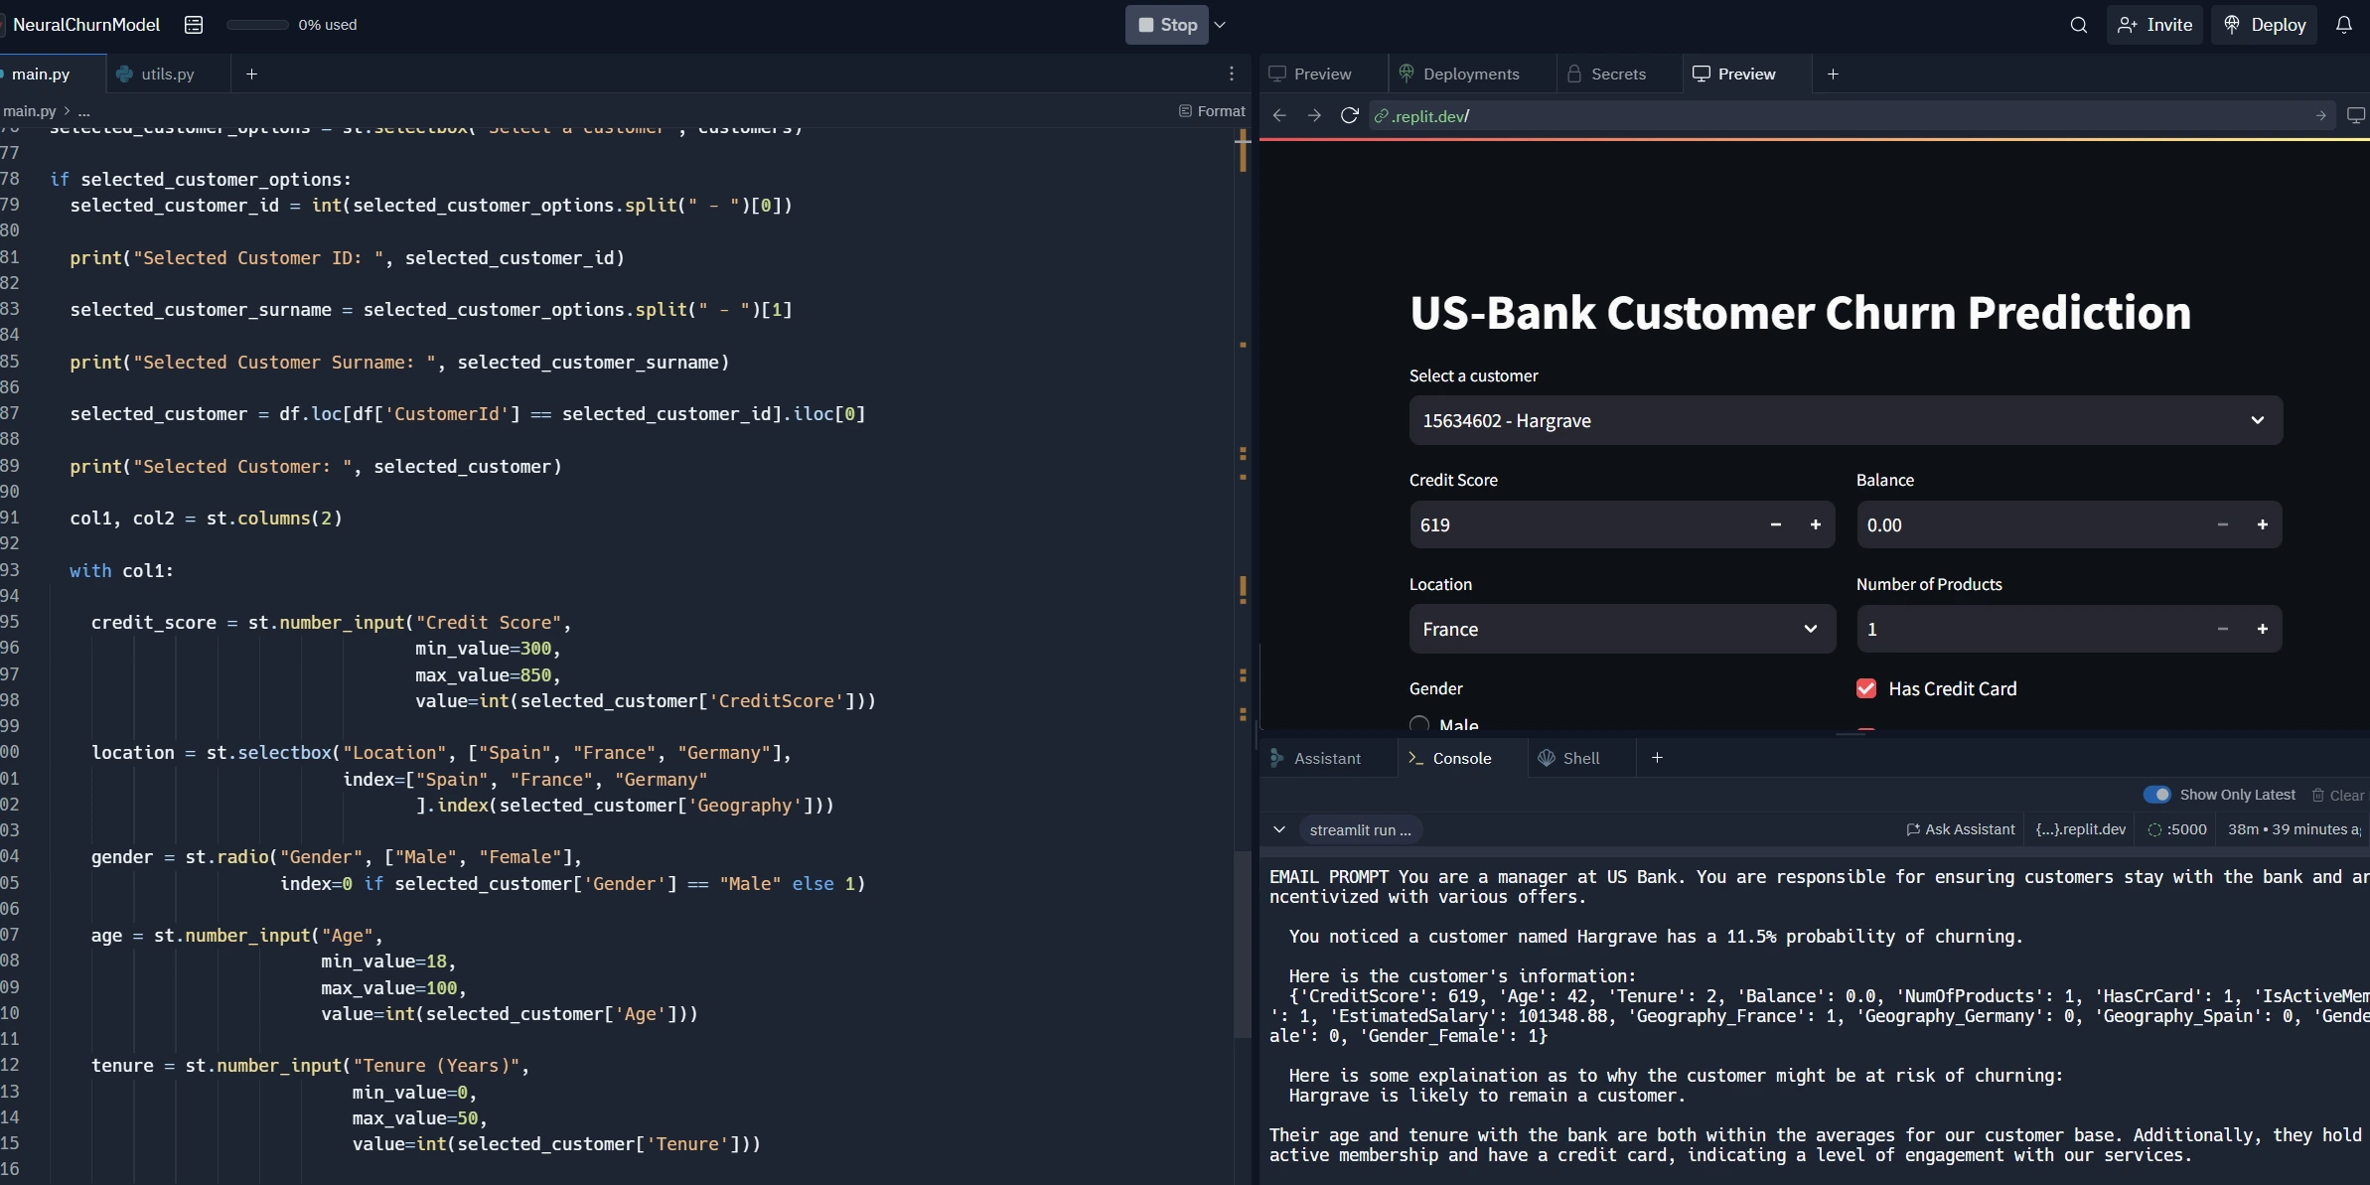
Task: Click into the Balance number field
Action: click(x=2030, y=524)
